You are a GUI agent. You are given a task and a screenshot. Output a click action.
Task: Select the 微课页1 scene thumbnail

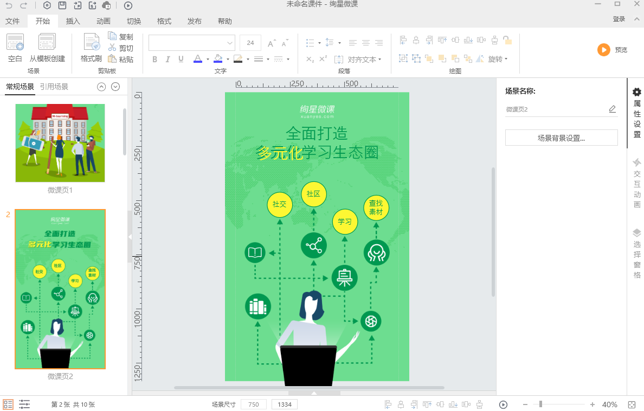point(60,142)
